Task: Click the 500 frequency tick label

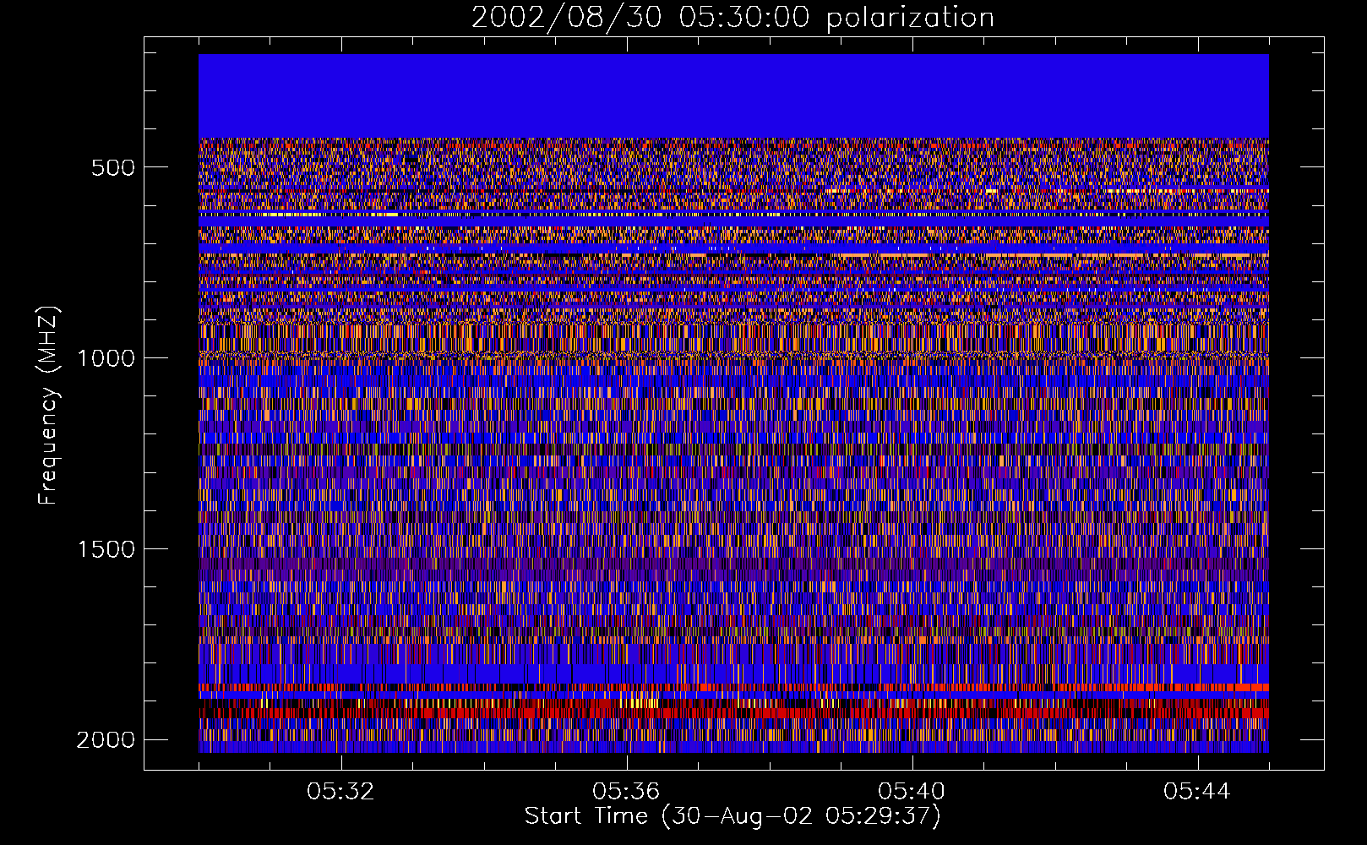Action: pyautogui.click(x=113, y=167)
